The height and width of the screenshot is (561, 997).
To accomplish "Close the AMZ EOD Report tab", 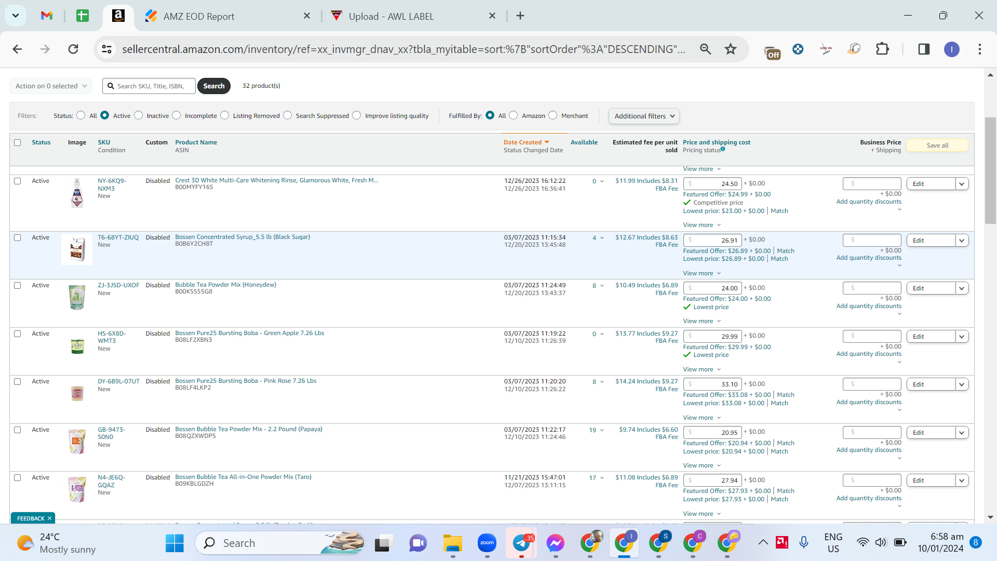I will 307,16.
